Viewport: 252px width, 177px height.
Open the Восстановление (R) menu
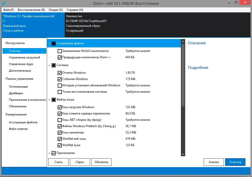(31, 10)
